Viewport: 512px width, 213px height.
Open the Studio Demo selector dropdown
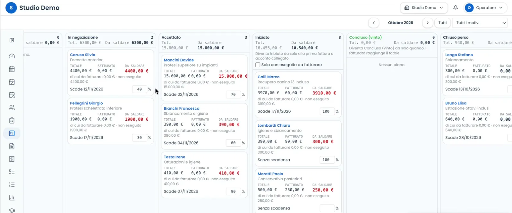tap(424, 8)
